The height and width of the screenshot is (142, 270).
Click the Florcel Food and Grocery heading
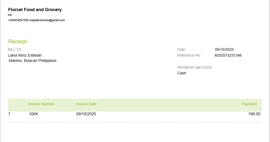35,10
